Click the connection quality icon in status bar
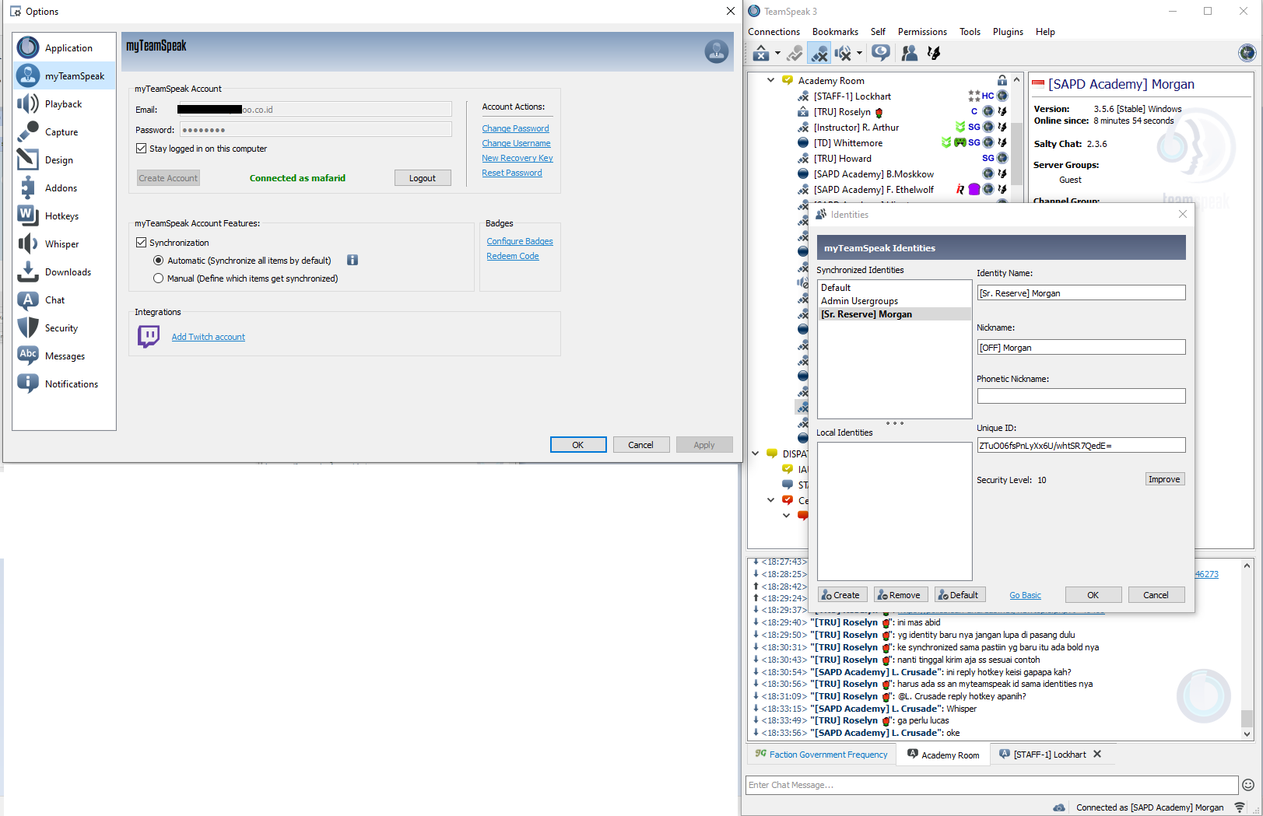The height and width of the screenshot is (816, 1263). click(1240, 807)
